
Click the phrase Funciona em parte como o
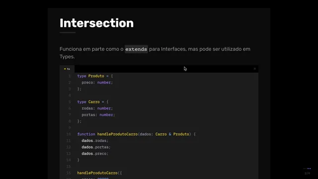91,49
